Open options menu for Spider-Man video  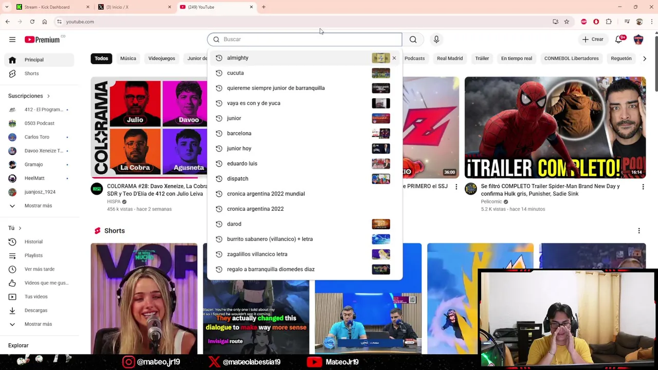[x=643, y=187]
